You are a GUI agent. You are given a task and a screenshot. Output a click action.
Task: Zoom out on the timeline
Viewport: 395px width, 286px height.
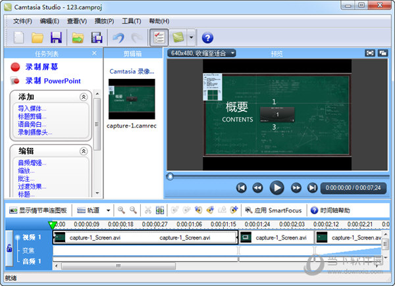[133, 210]
